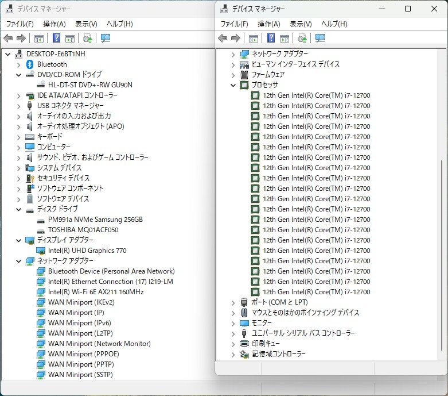
Task: Select TOSHIBA MQ01ACF050 drive
Action: 83,230
